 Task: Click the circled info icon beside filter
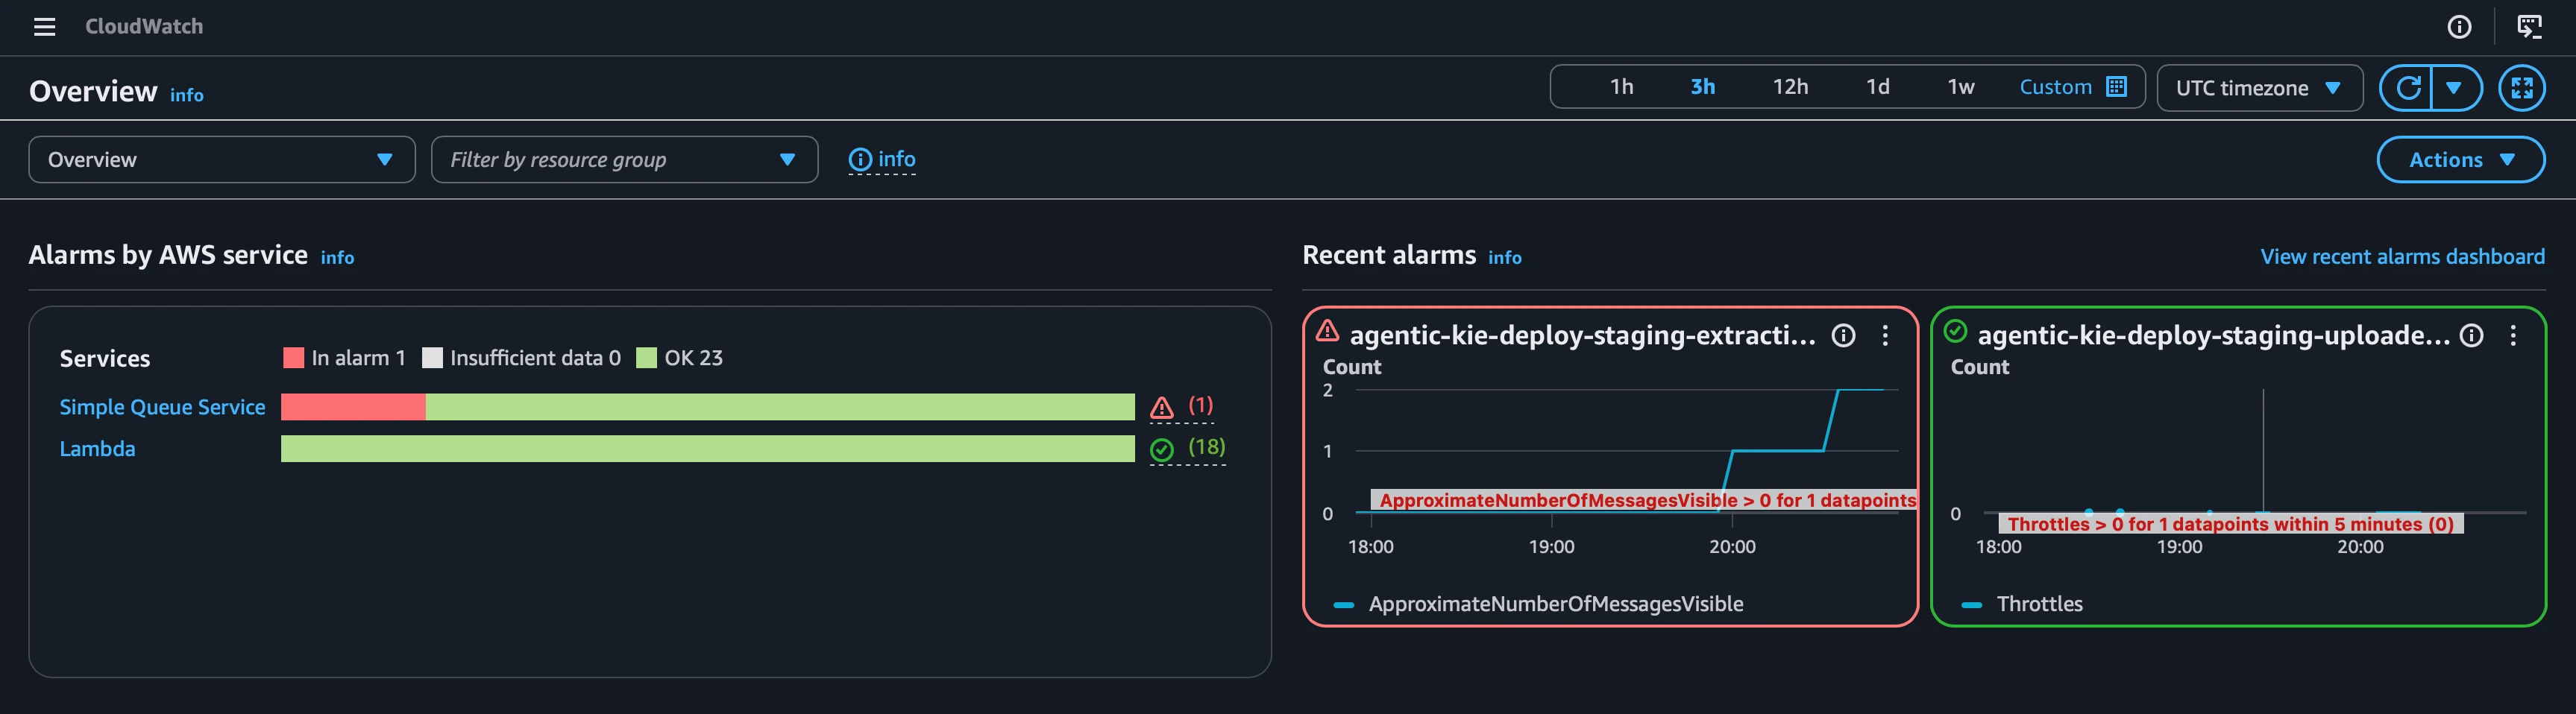pyautogui.click(x=859, y=160)
